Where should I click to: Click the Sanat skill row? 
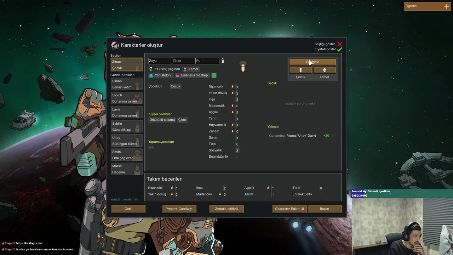coord(224,137)
